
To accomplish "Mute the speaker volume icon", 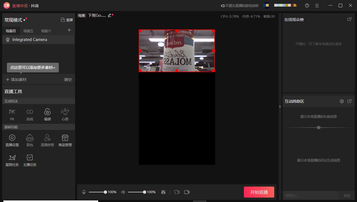I will (x=123, y=192).
